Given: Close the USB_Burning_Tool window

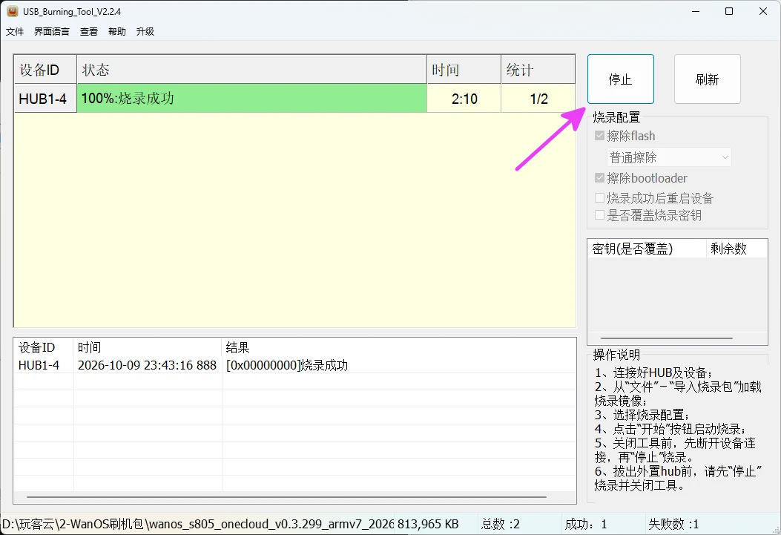Looking at the screenshot, I should coord(763,11).
